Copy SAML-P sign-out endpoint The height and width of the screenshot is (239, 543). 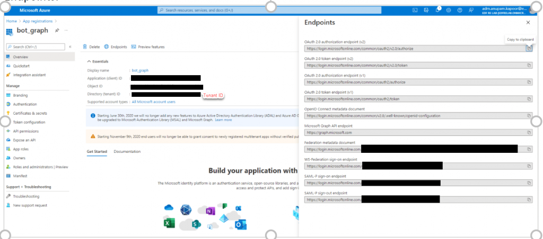click(529, 200)
